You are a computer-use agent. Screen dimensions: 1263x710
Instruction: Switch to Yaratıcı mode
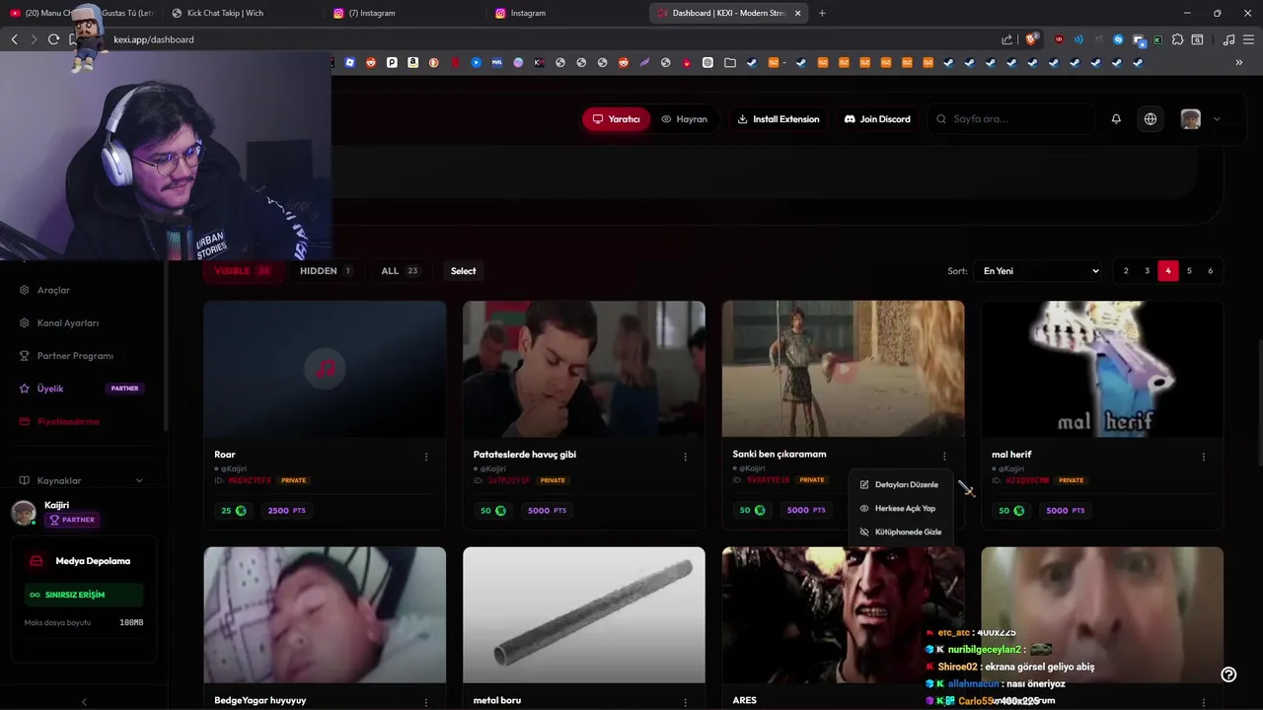616,119
